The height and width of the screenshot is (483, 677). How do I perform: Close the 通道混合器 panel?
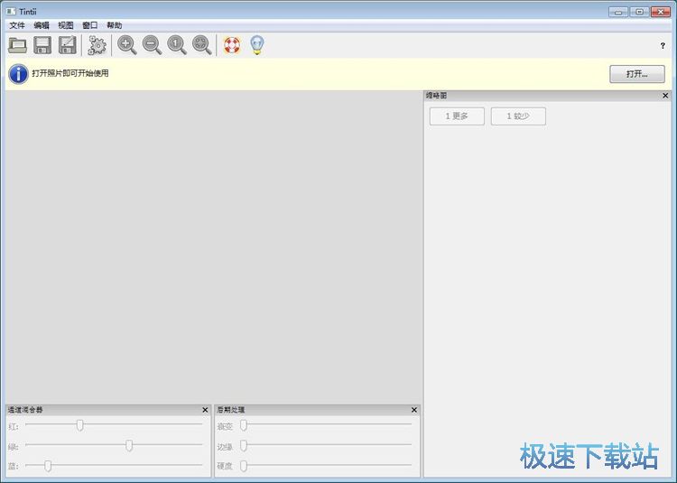[x=205, y=410]
